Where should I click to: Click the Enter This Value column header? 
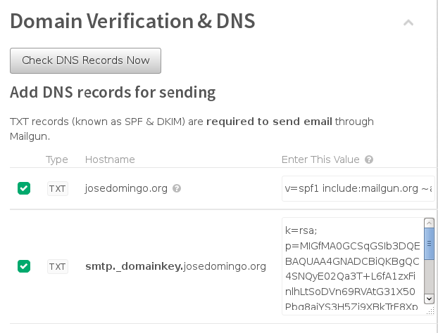coord(320,159)
